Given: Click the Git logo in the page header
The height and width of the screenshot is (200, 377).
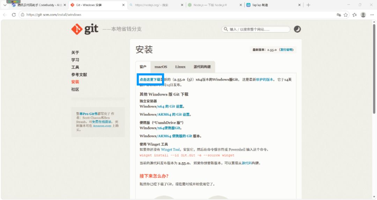Looking at the screenshot, I should pos(84,29).
